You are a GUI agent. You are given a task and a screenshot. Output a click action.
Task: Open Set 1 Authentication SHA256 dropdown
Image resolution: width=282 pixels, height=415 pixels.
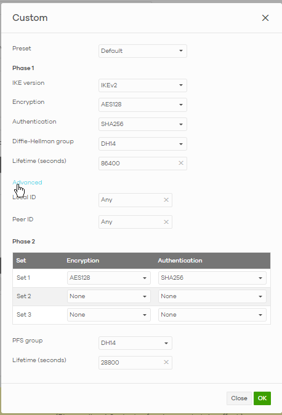(212, 278)
